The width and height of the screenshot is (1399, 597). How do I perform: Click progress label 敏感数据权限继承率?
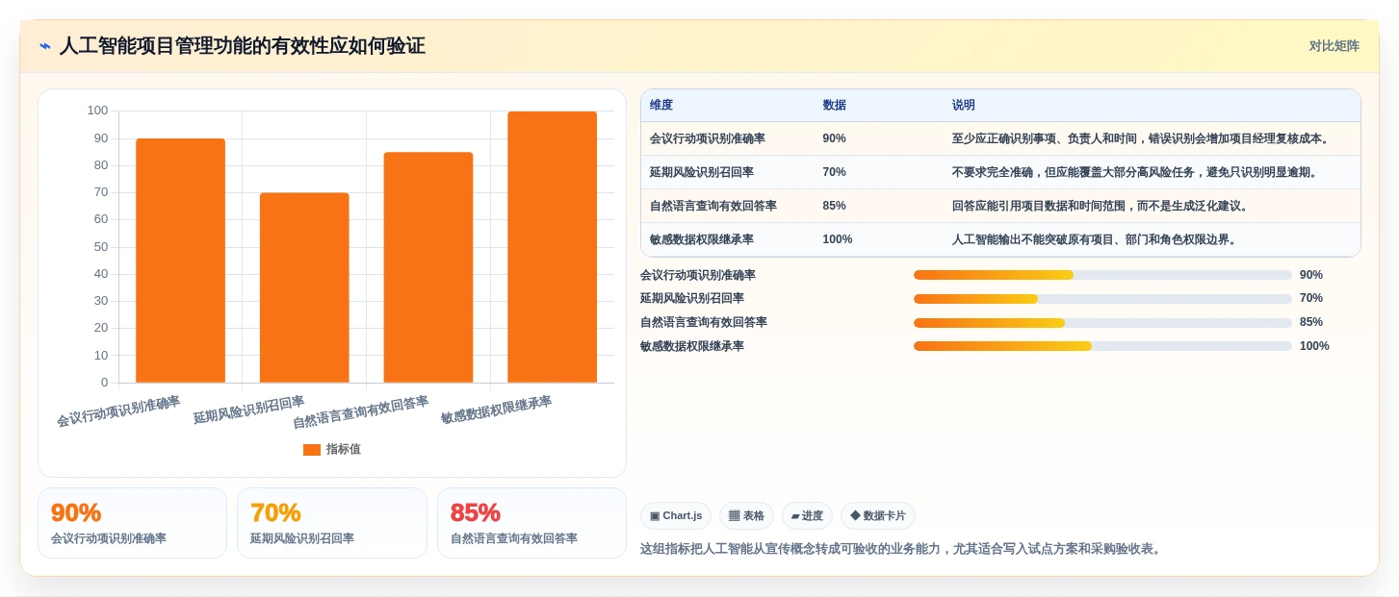coord(692,346)
